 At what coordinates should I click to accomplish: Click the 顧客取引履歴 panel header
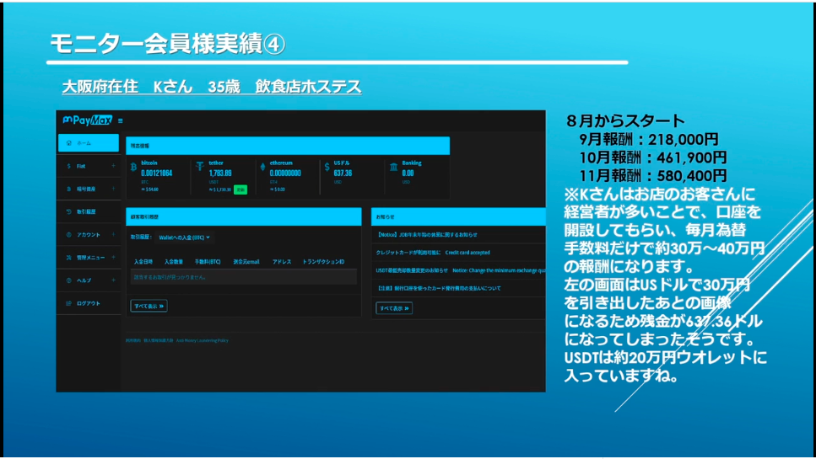pos(244,216)
